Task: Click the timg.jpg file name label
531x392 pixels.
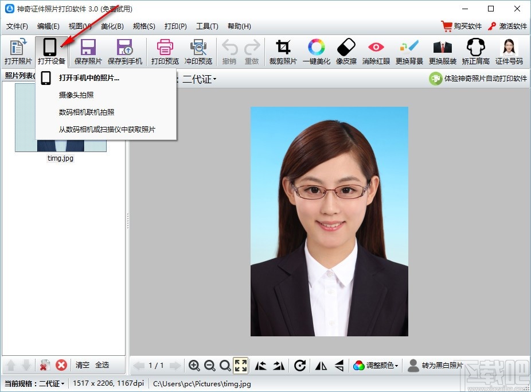Action: (60, 158)
